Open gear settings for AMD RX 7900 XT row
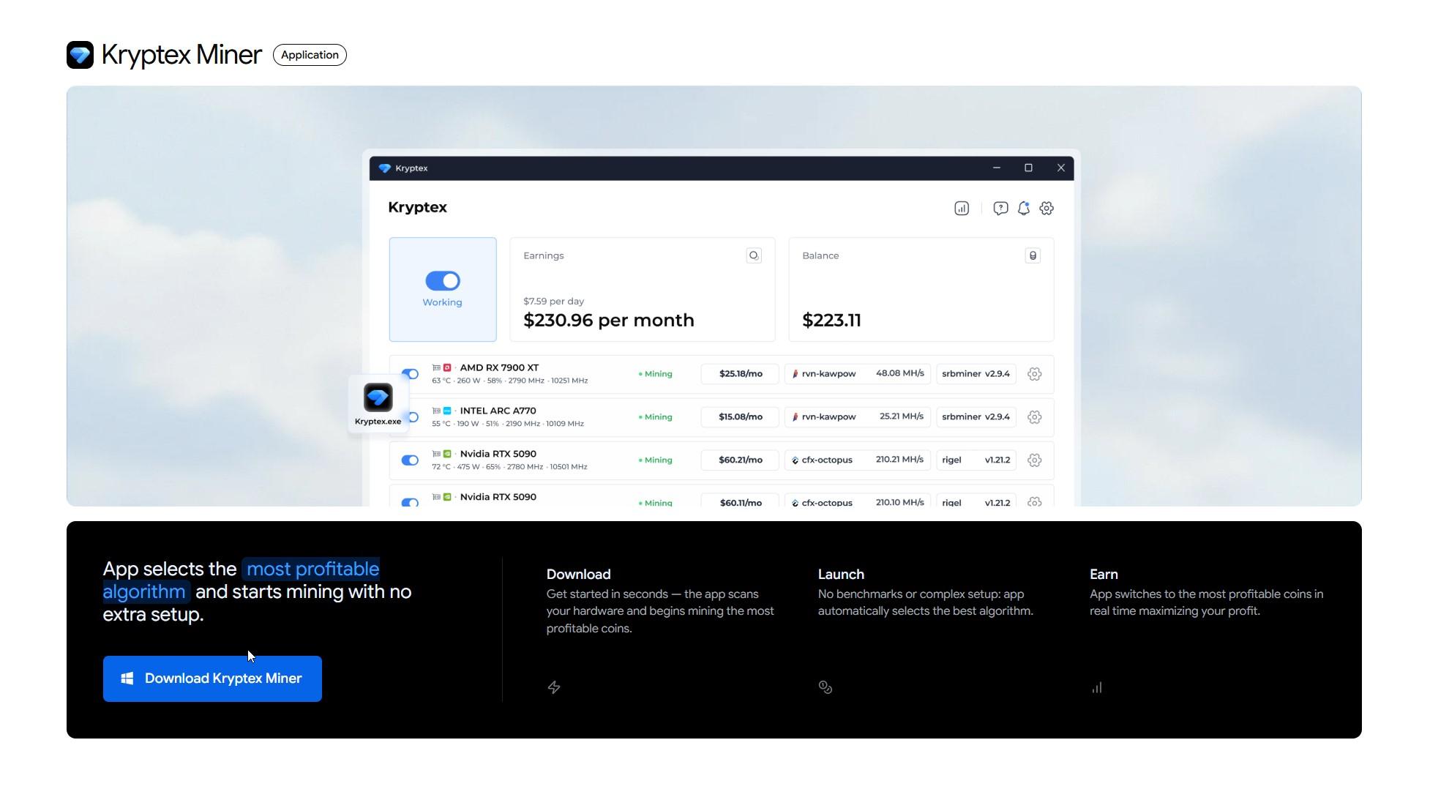1449x800 pixels. click(1034, 373)
